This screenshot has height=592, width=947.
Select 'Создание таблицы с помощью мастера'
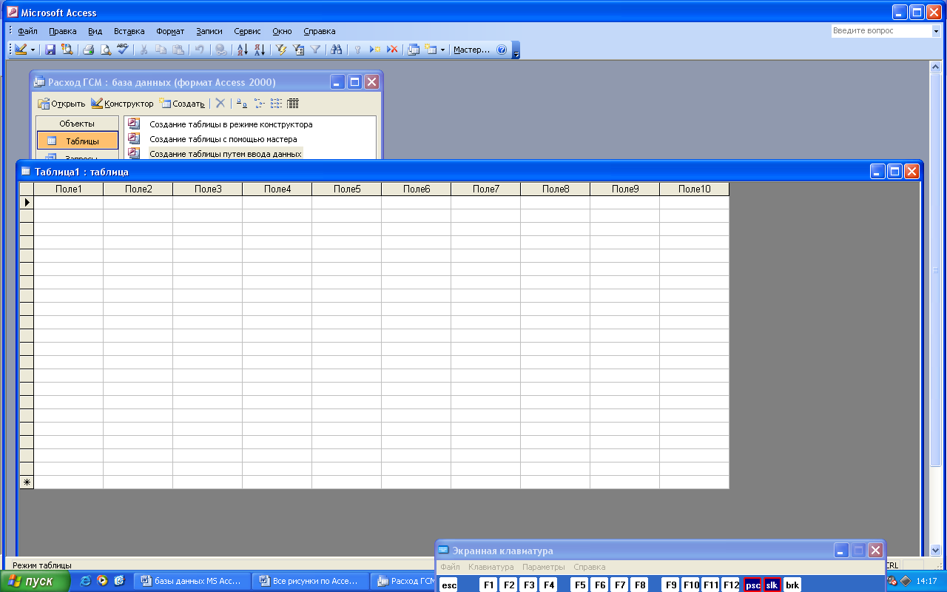pyautogui.click(x=223, y=139)
